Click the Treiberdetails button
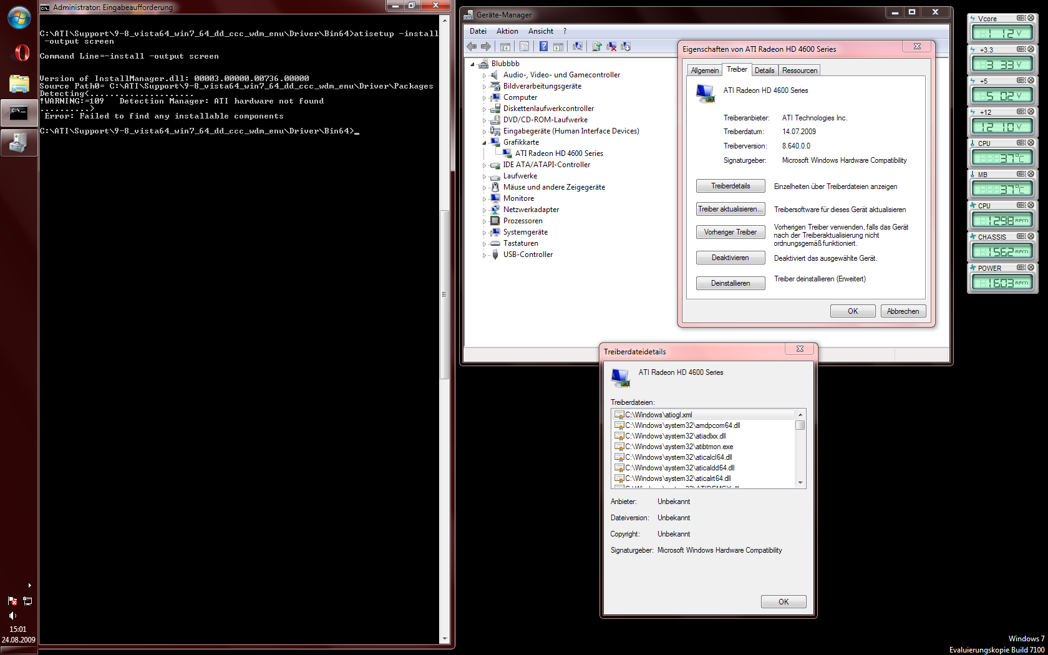The height and width of the screenshot is (655, 1048). (x=730, y=186)
